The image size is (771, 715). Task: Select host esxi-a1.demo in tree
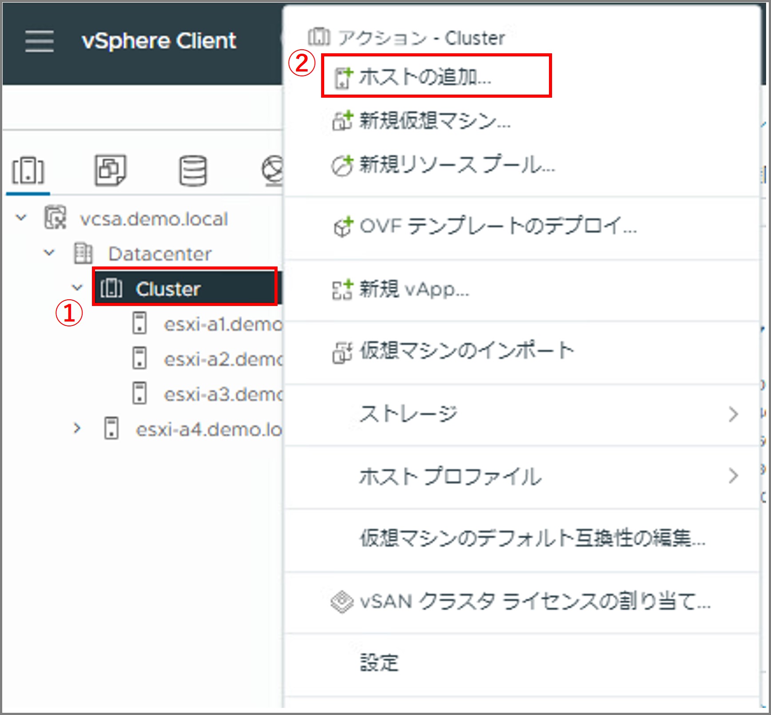click(x=223, y=324)
